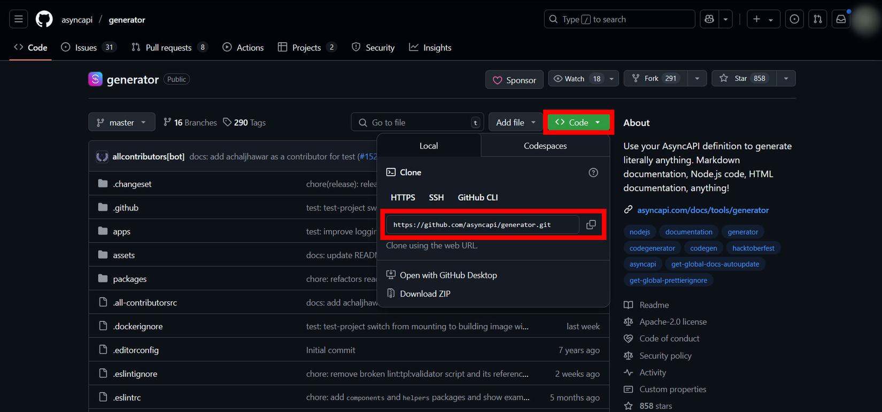Expand the Copilot dropdown arrow

(x=725, y=19)
